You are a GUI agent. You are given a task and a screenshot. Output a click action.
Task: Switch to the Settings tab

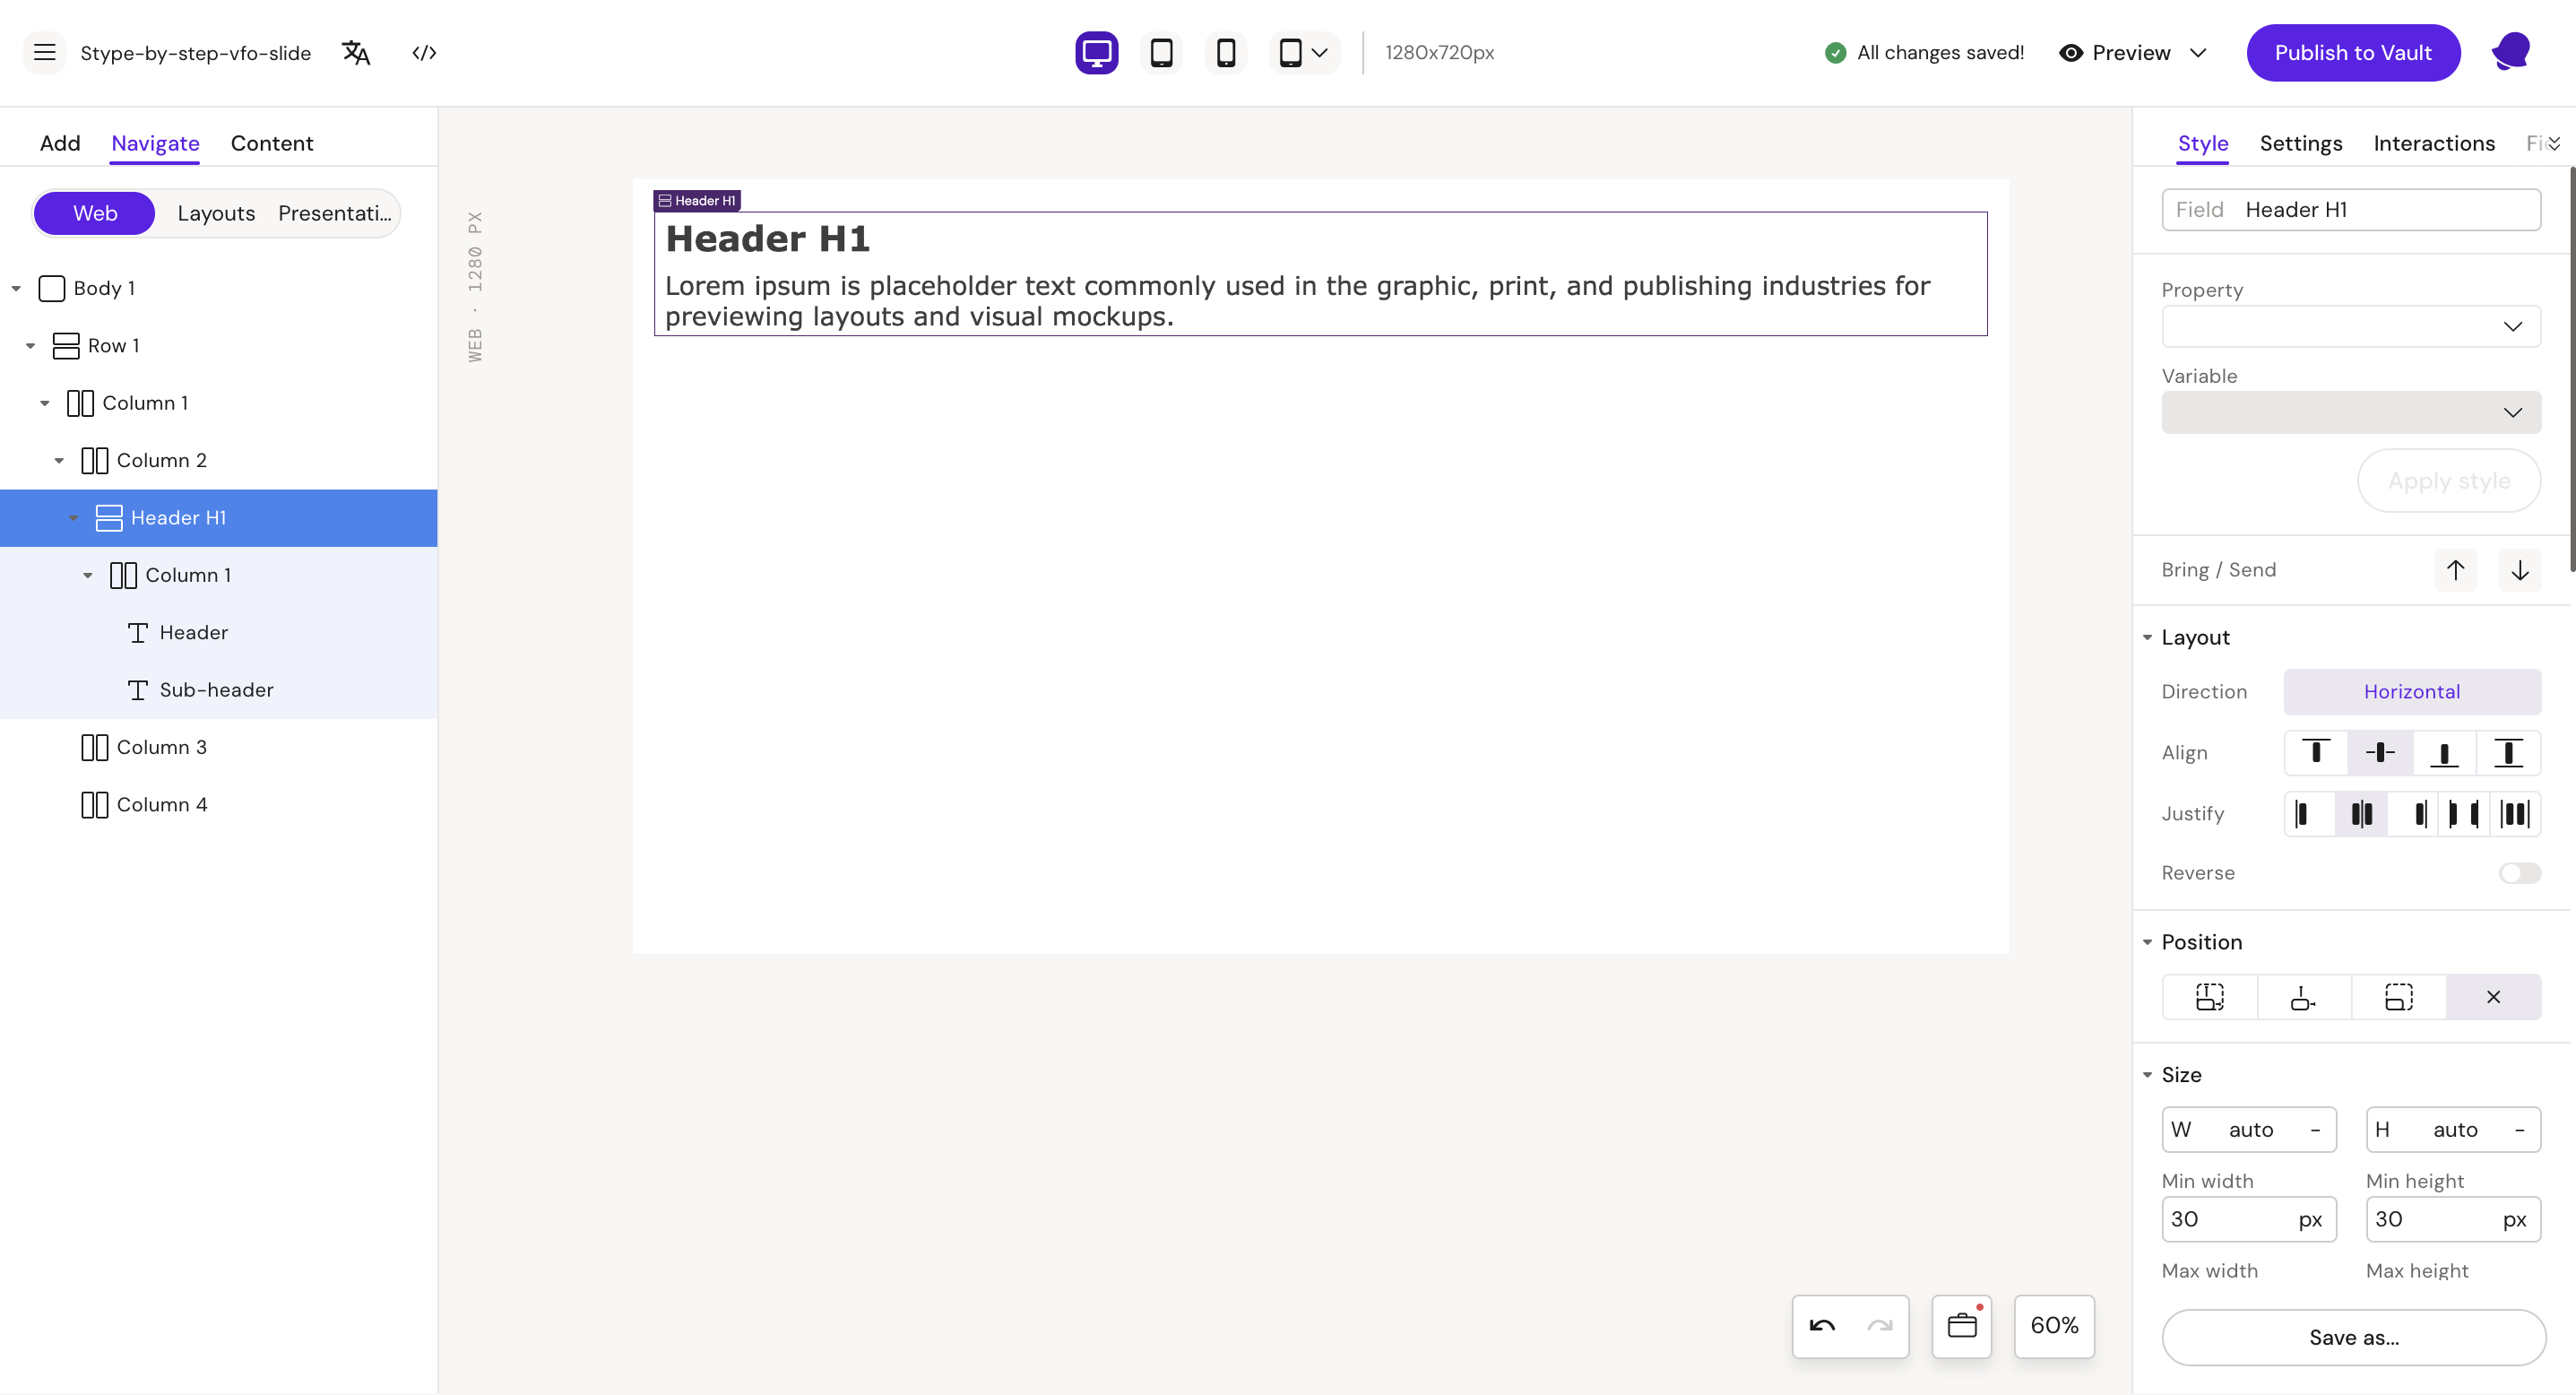(x=2301, y=143)
